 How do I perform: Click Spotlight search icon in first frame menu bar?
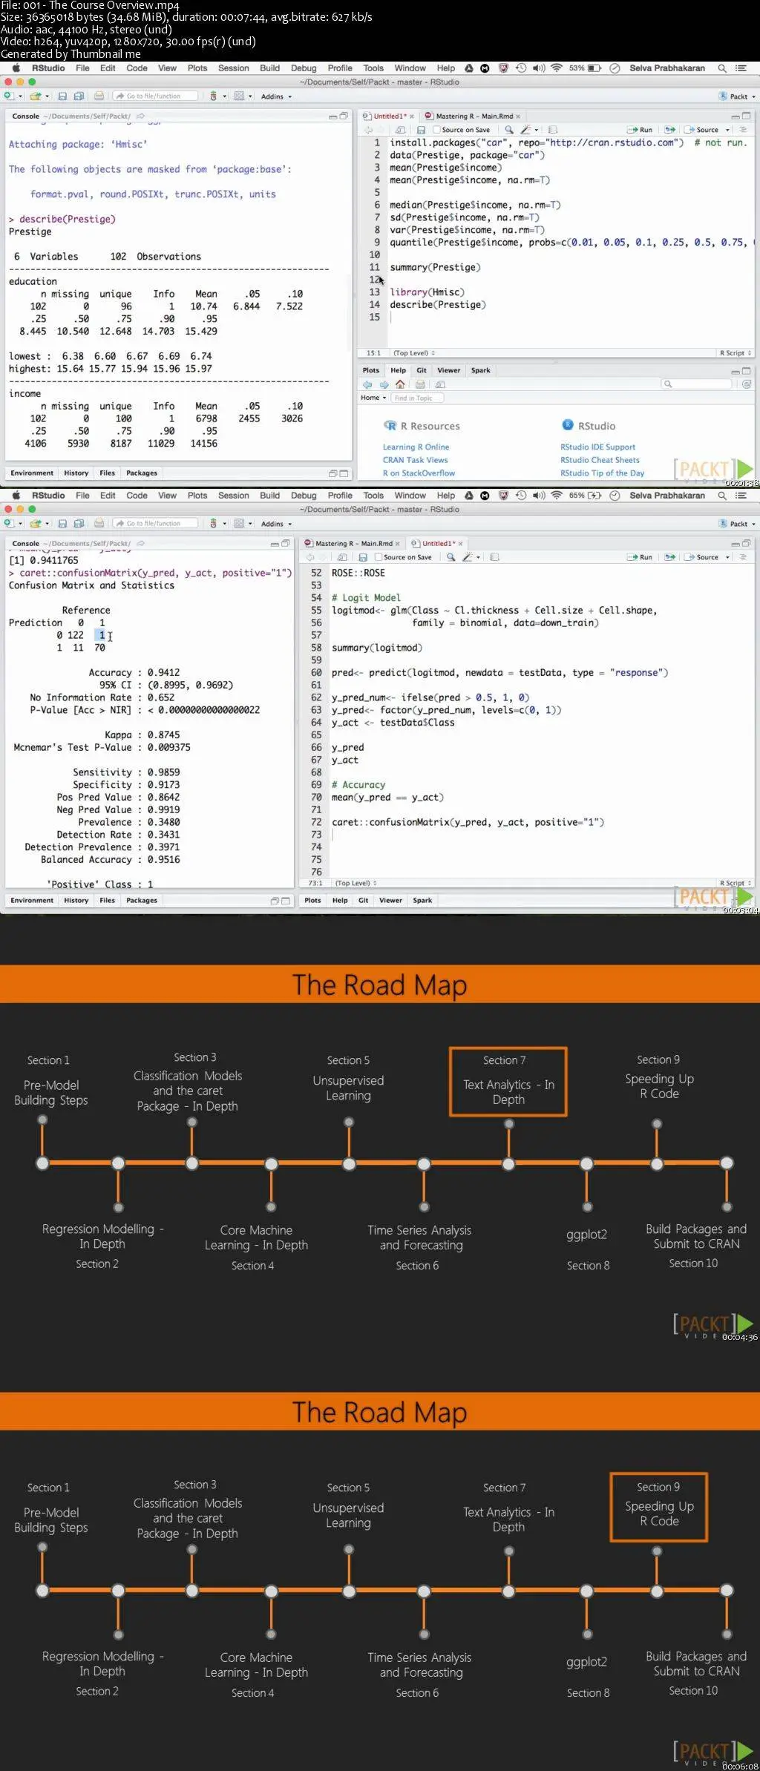tap(721, 68)
